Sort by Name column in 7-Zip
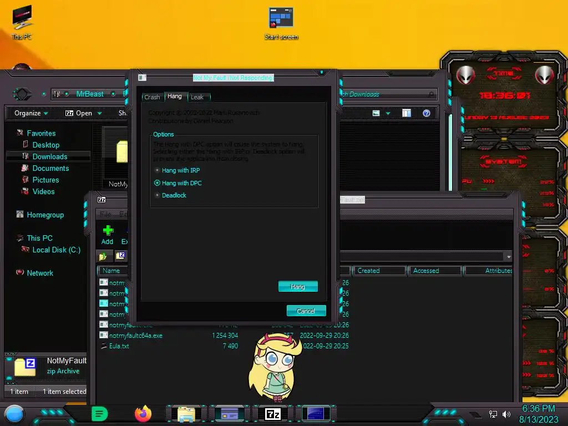This screenshot has width=568, height=426. pos(113,271)
